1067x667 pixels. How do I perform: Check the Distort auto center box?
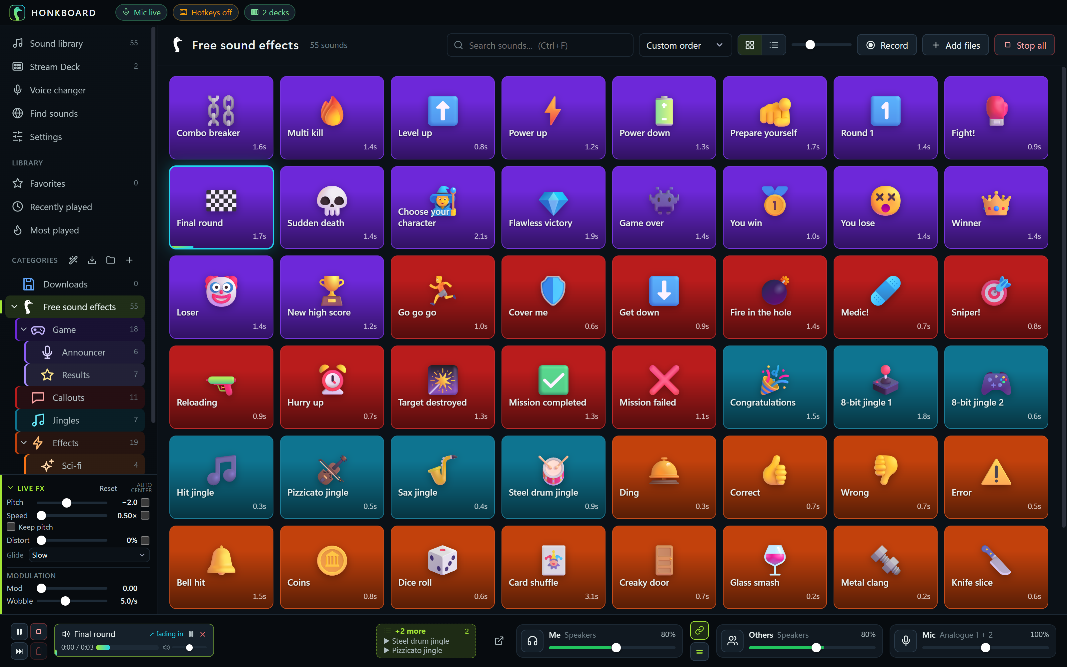click(x=145, y=540)
